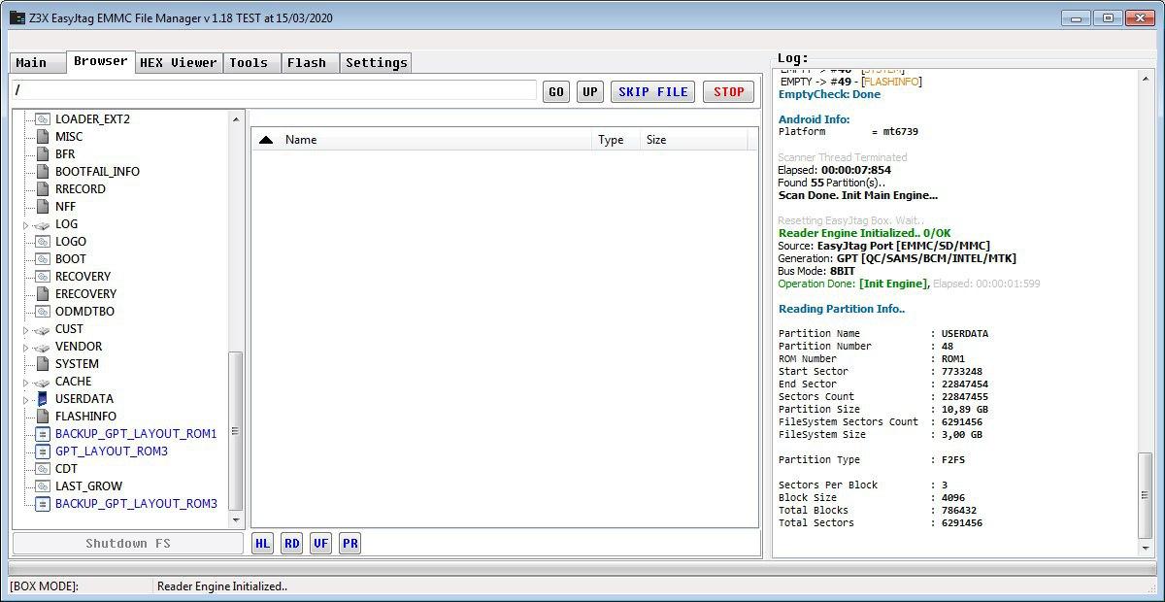Screen dimensions: 1165x602
Task: Select the USERDATA partition icon
Action: 42,399
